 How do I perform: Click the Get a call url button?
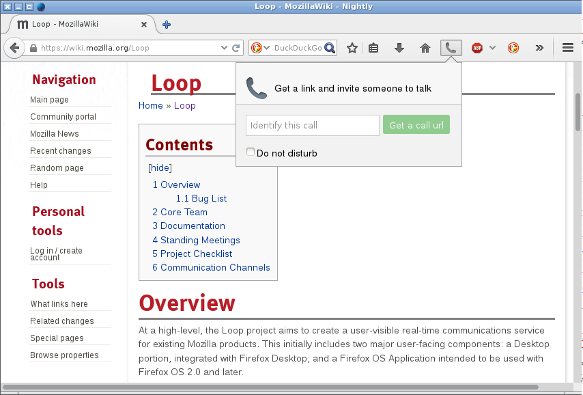(x=416, y=124)
